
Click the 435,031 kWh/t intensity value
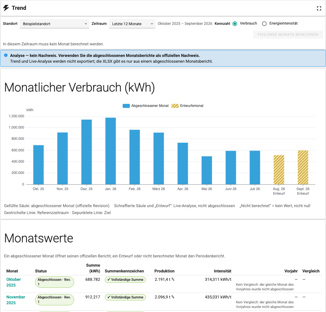click(x=218, y=297)
